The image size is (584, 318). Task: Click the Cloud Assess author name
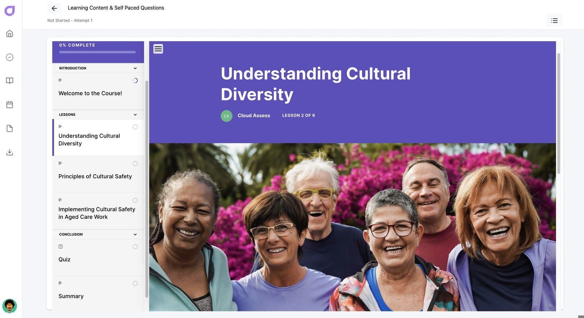pyautogui.click(x=254, y=115)
